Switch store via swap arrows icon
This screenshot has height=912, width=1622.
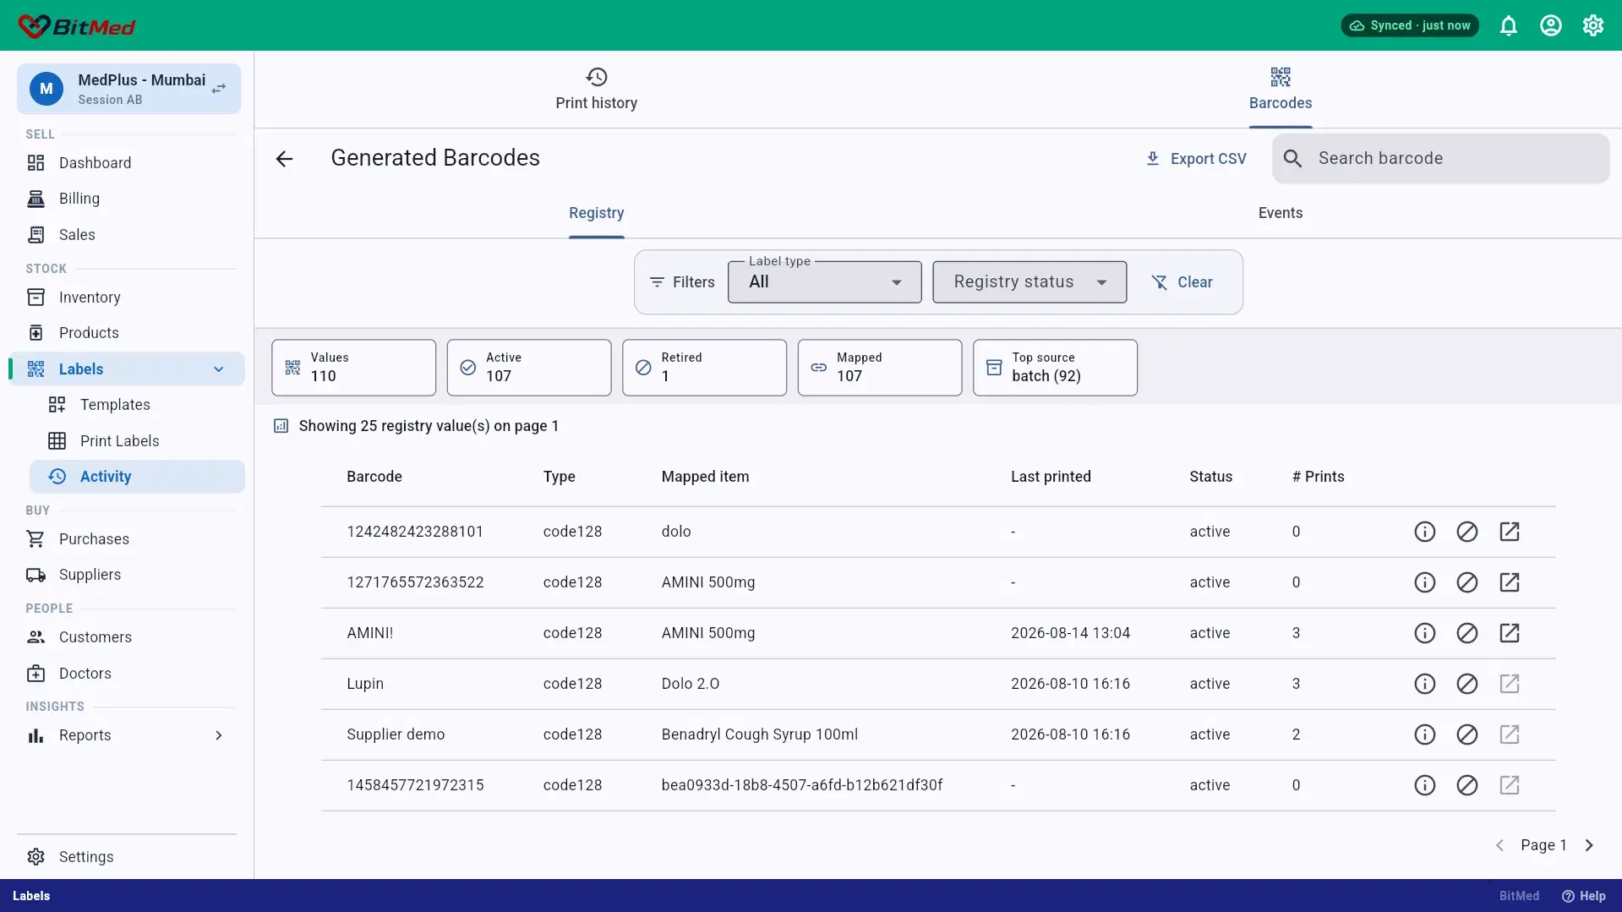coord(219,89)
